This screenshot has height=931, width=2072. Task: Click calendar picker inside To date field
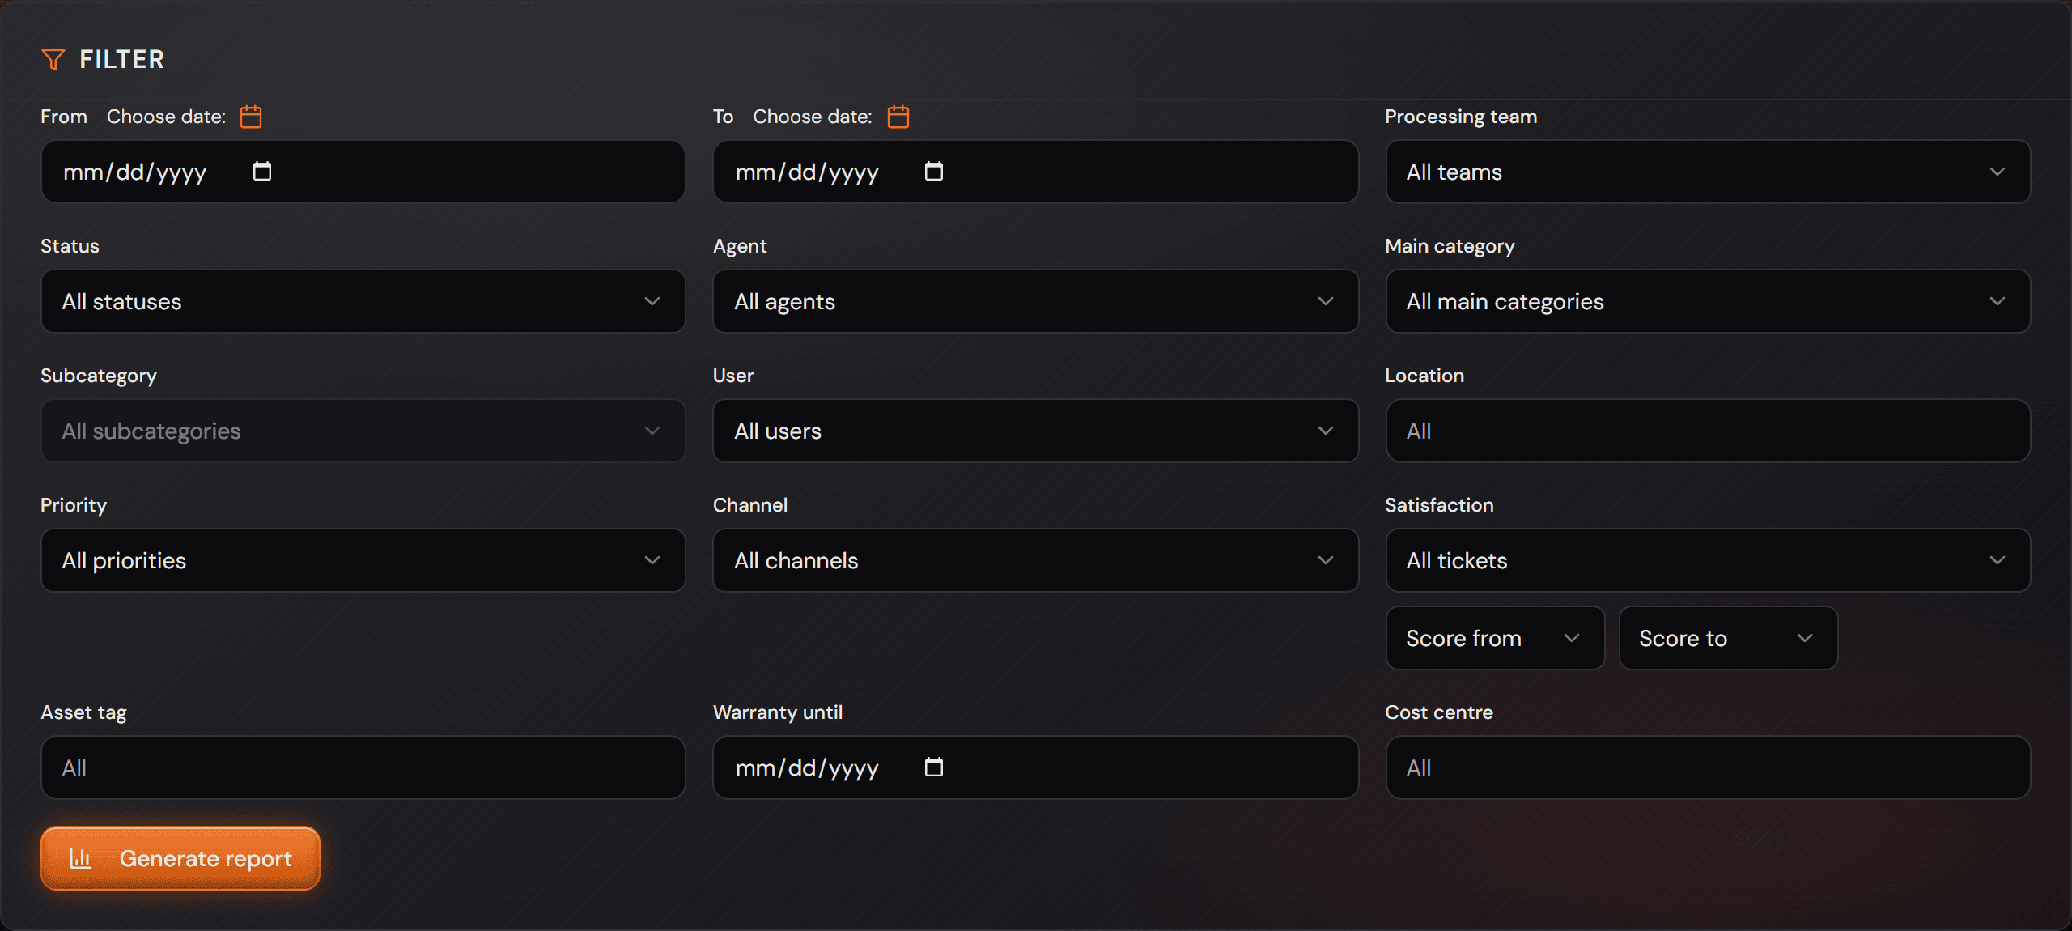click(934, 171)
